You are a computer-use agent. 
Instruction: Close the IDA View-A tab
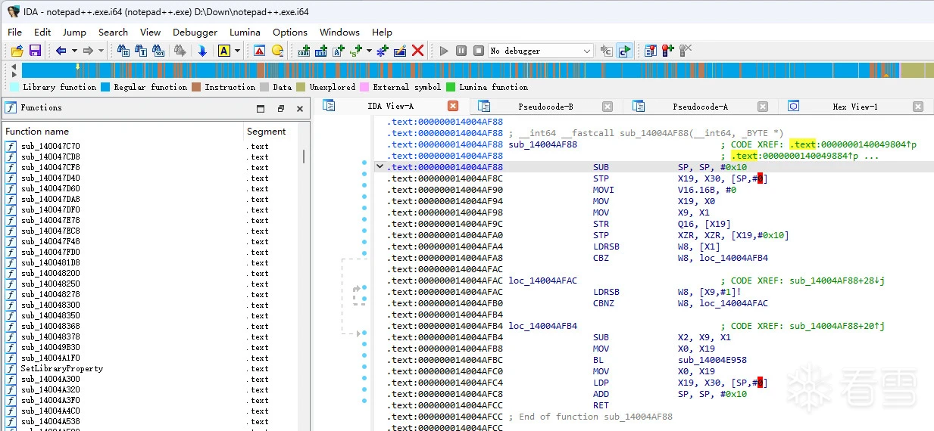pyautogui.click(x=453, y=107)
